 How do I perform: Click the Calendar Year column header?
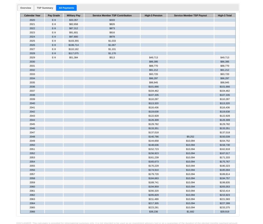[x=32, y=15]
